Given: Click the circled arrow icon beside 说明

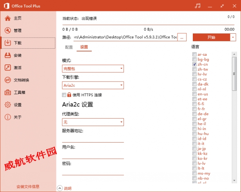Looking at the screenshot, I should (60, 188).
